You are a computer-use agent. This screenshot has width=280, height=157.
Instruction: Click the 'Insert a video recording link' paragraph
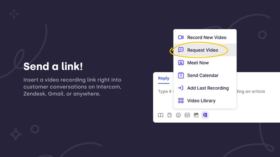[72, 87]
